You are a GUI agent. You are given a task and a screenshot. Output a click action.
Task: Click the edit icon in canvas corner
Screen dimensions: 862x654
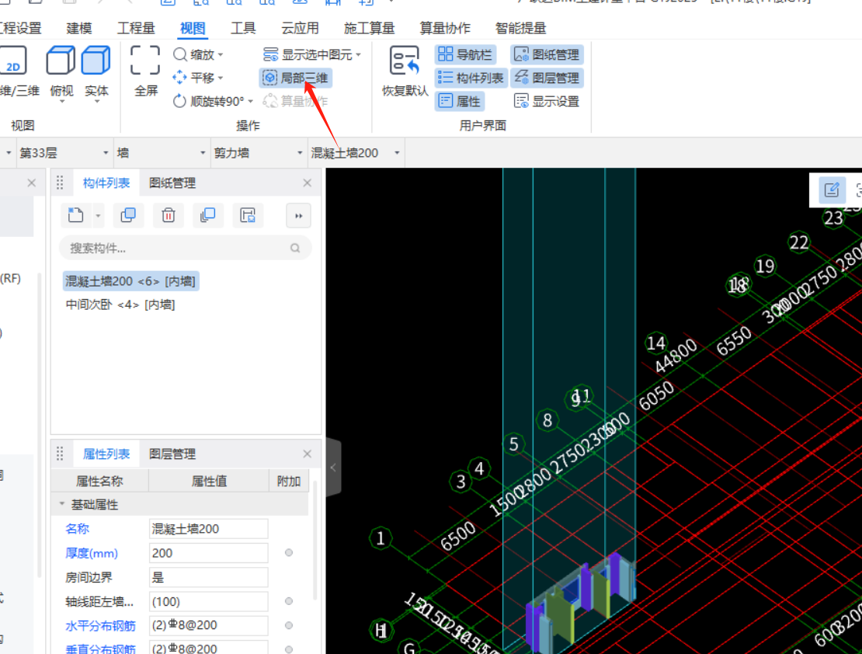point(831,190)
